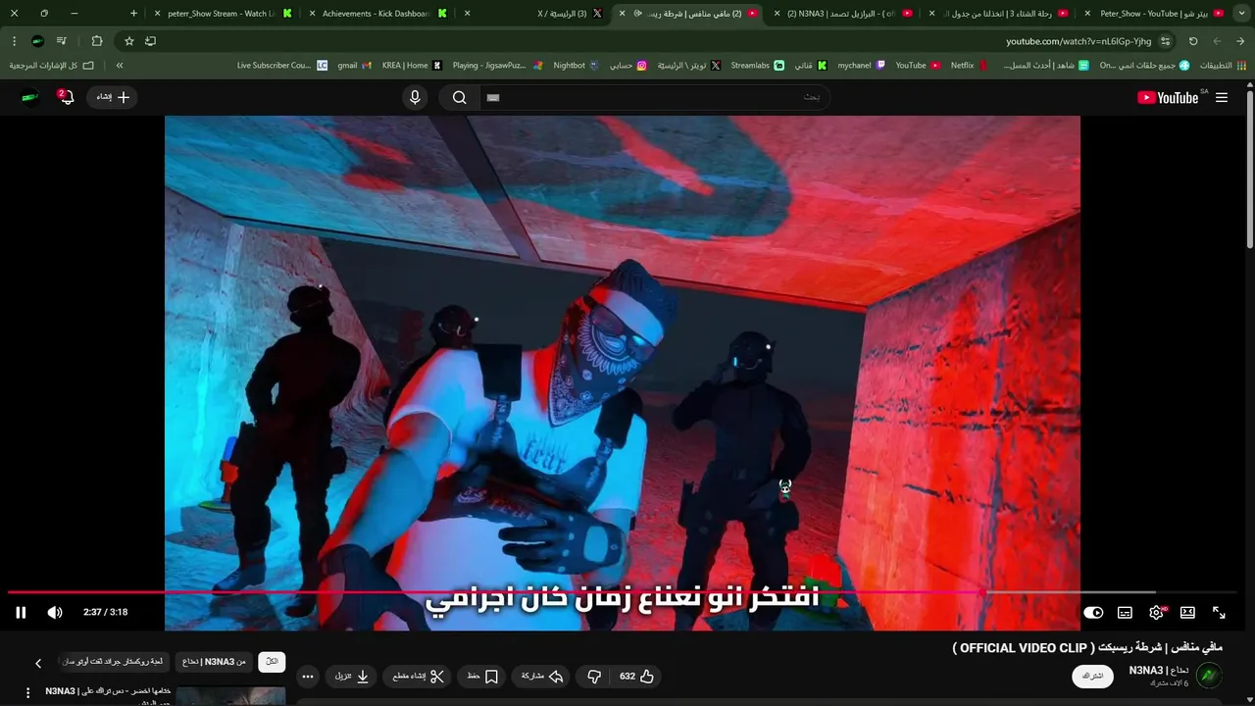Toggle theater mode in player
This screenshot has height=706, width=1255.
coord(1187,613)
